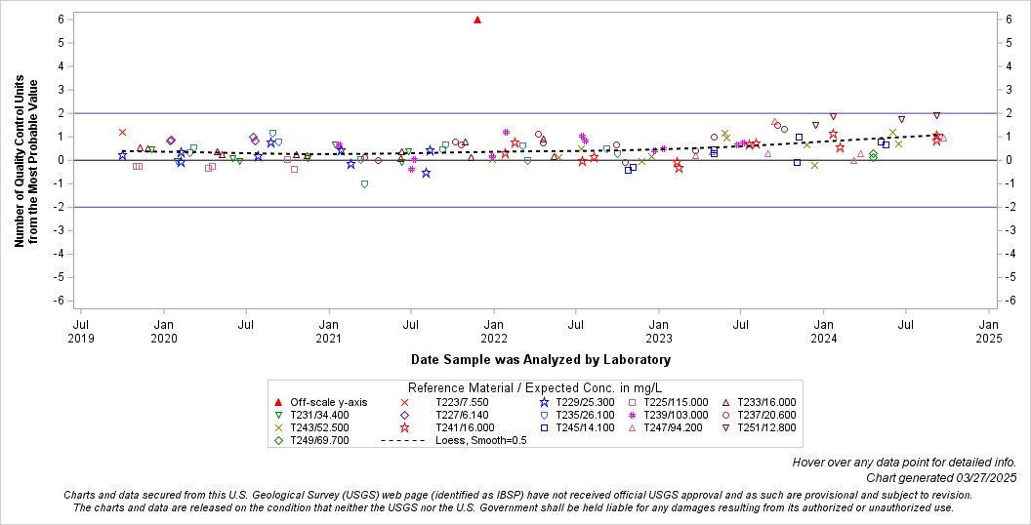
Task: Select the T243/52.500 olive X legend entry
Action: click(311, 427)
